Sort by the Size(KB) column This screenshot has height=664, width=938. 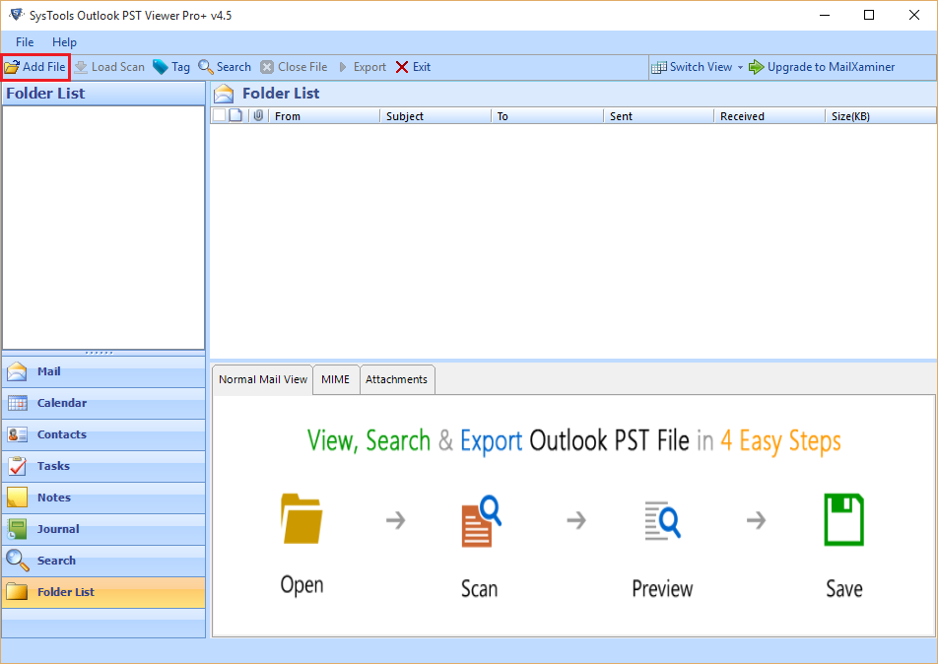(881, 116)
